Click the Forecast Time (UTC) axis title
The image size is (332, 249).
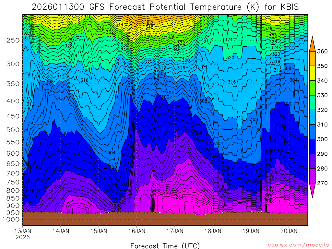click(165, 246)
